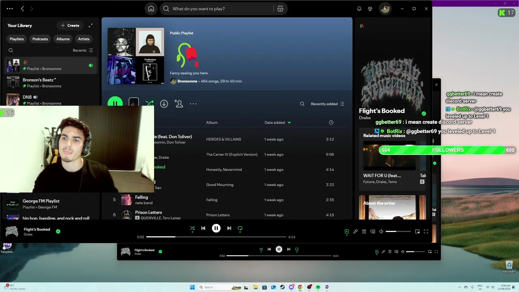Open DNB playlist
519x292 pixels.
coord(51,100)
